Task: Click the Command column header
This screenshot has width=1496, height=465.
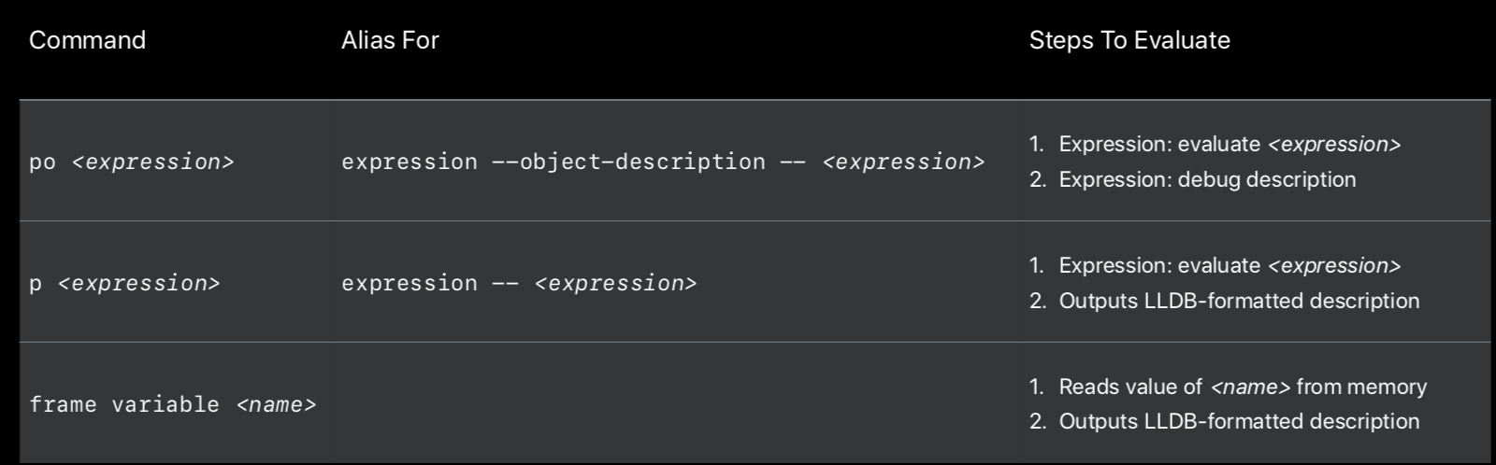Action: click(x=87, y=40)
